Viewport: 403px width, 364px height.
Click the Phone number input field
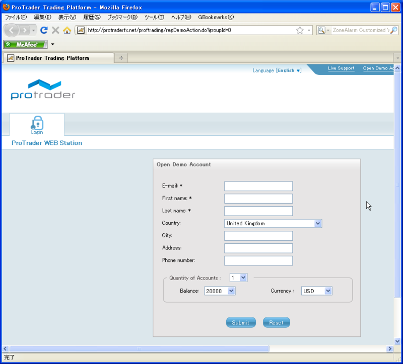pyautogui.click(x=258, y=260)
